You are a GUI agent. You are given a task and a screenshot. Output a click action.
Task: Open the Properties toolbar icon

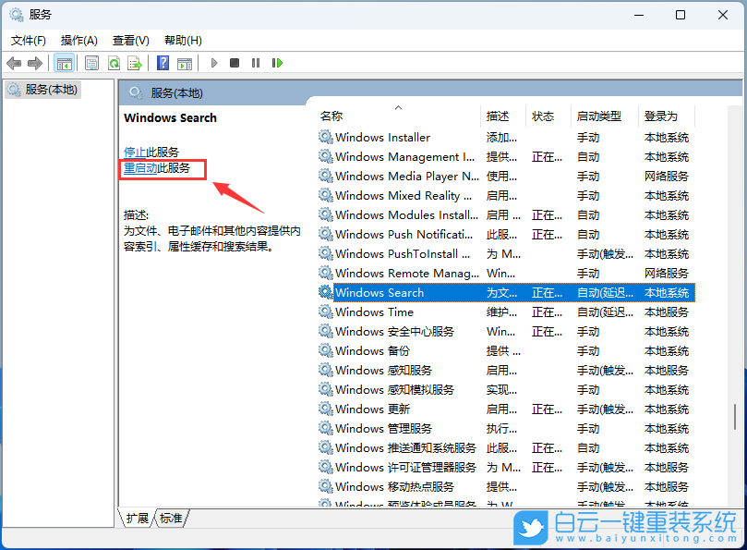91,63
